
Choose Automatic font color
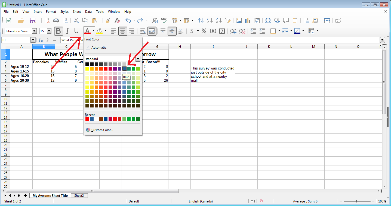(x=96, y=47)
